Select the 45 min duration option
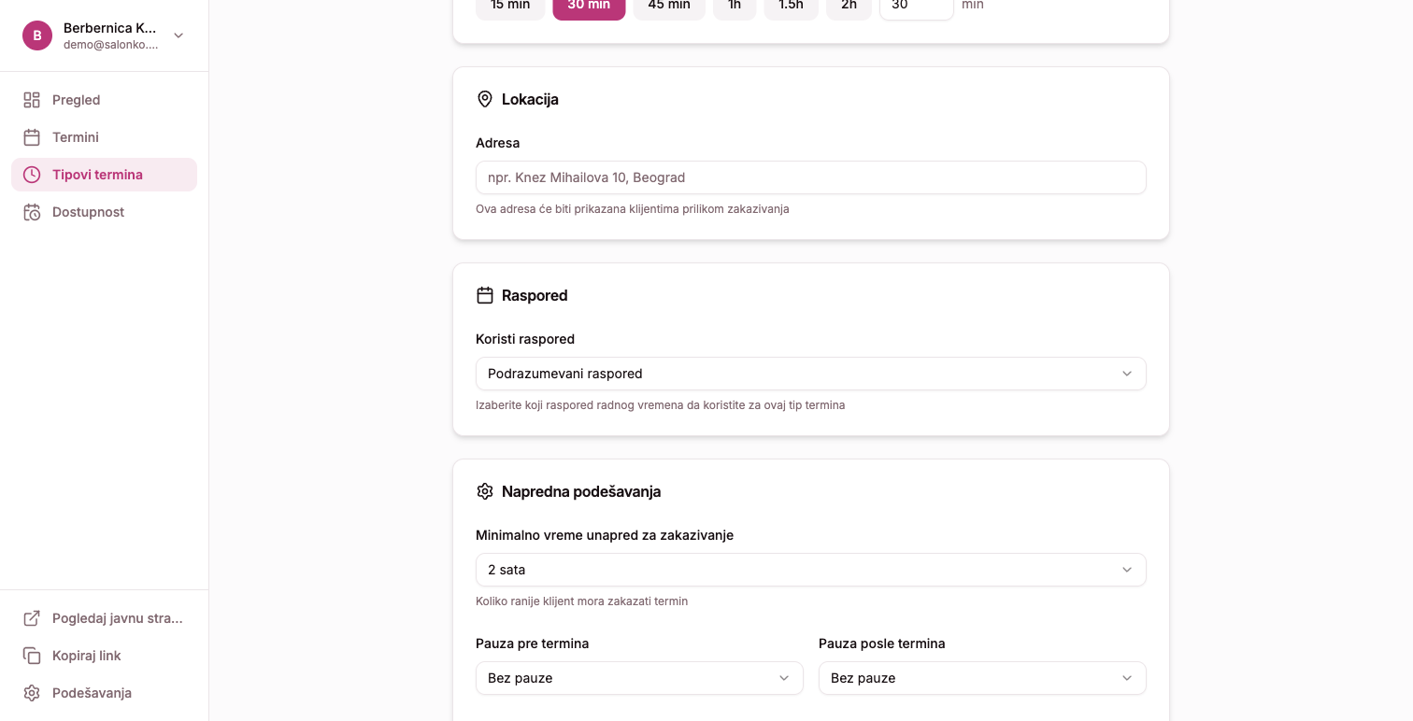The height and width of the screenshot is (721, 1413). pyautogui.click(x=669, y=7)
